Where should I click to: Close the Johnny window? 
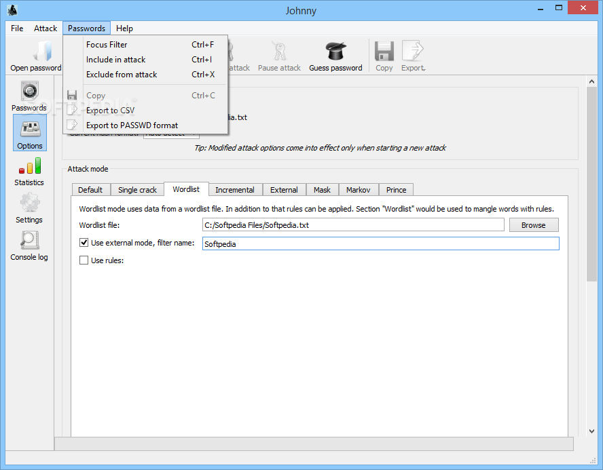pyautogui.click(x=583, y=7)
